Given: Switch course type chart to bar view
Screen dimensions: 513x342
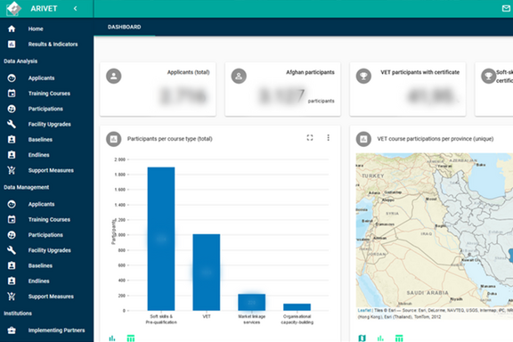Looking at the screenshot, I should click(112, 338).
